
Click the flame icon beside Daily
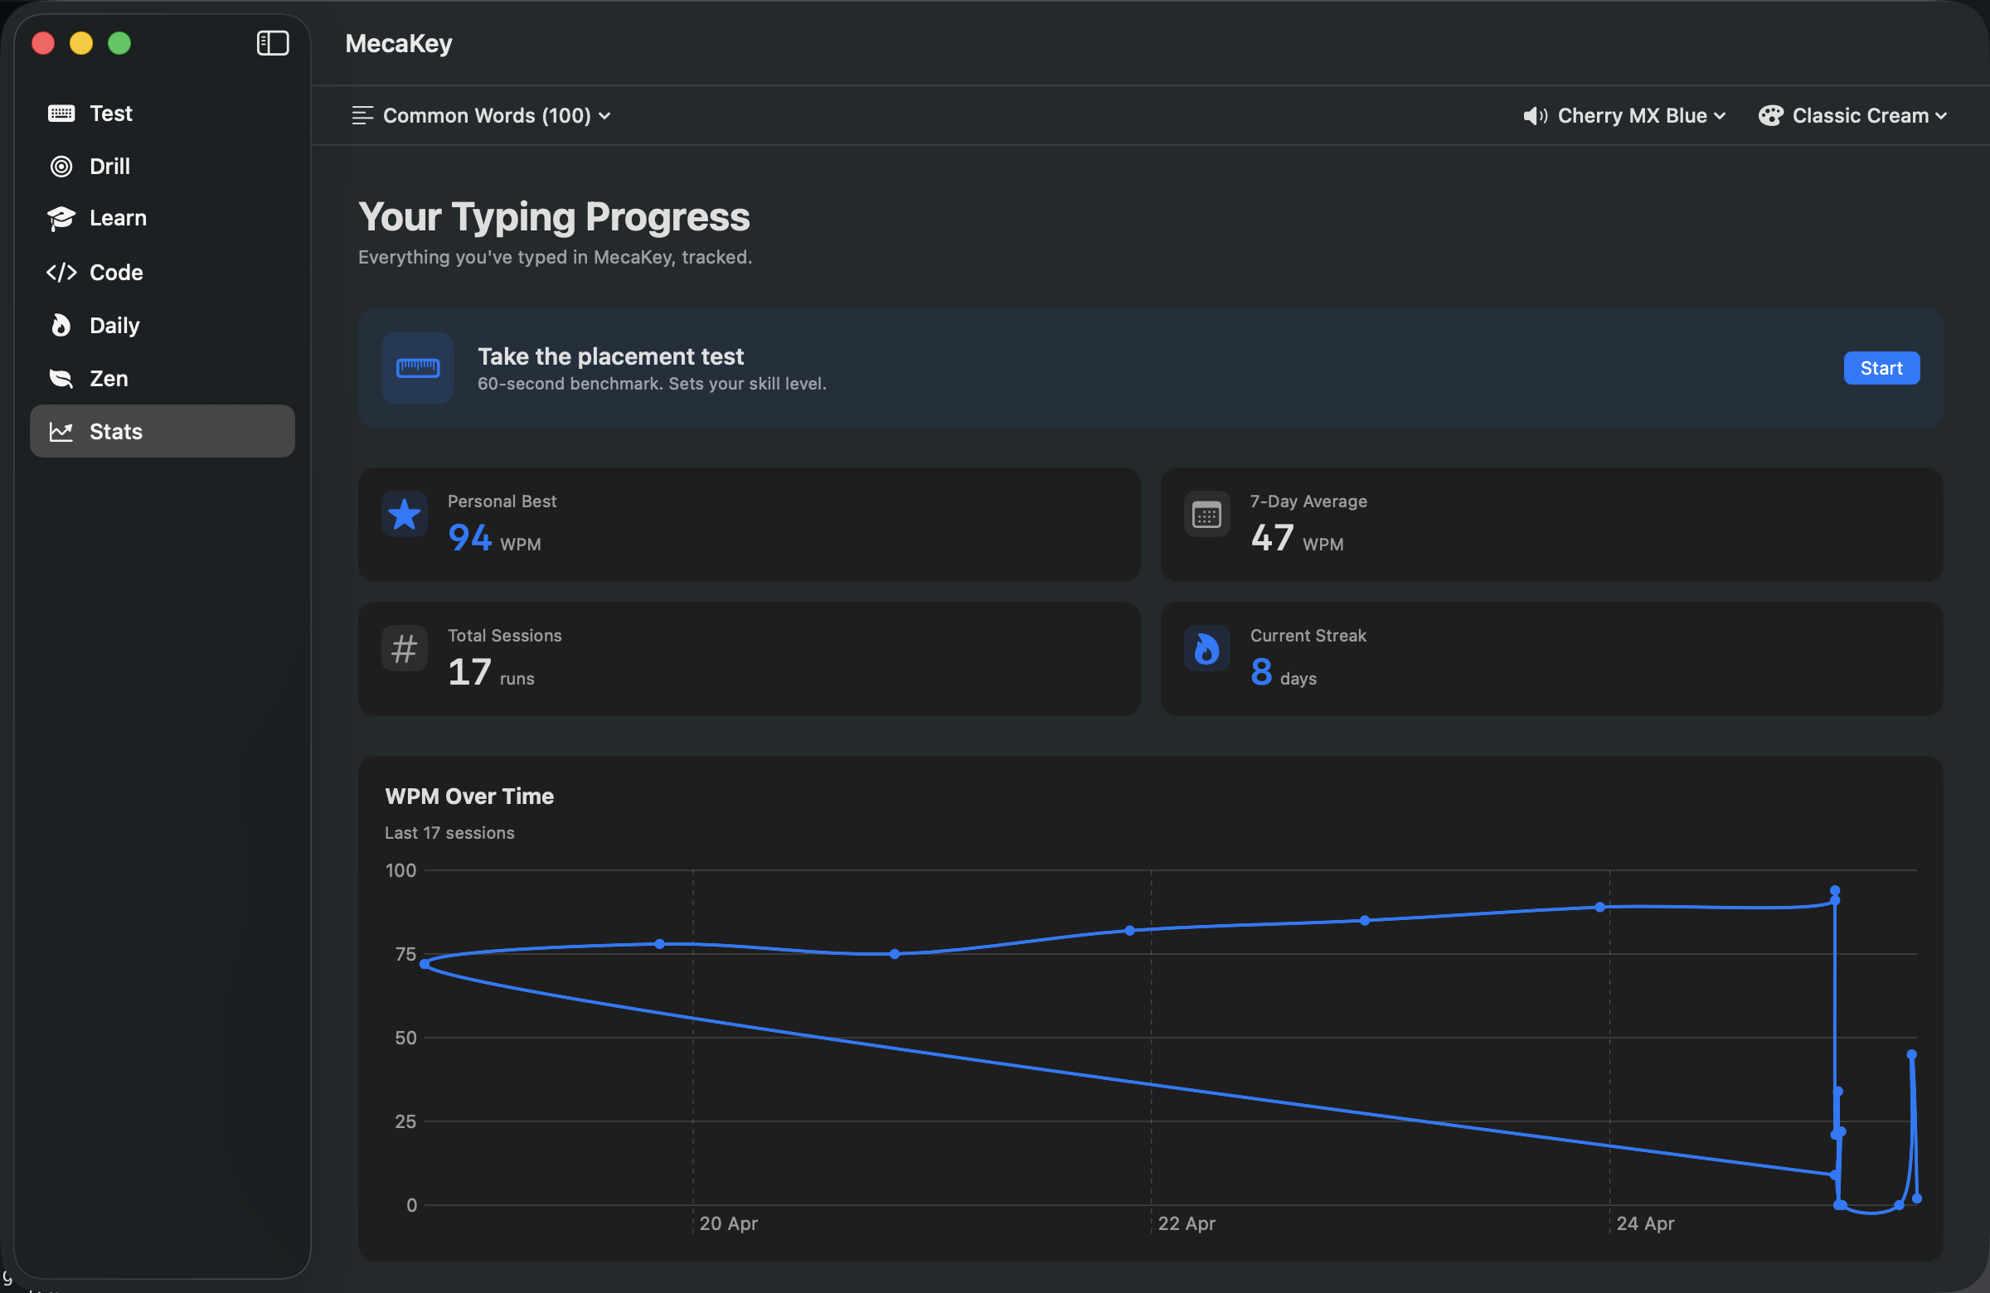pos(61,325)
